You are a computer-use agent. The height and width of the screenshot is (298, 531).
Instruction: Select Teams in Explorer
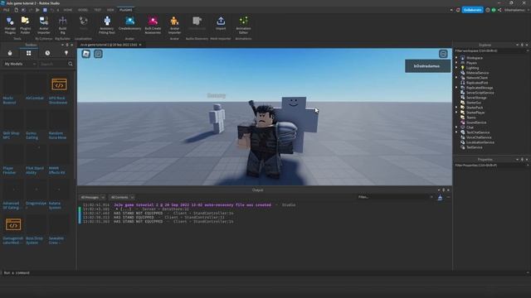(470, 118)
